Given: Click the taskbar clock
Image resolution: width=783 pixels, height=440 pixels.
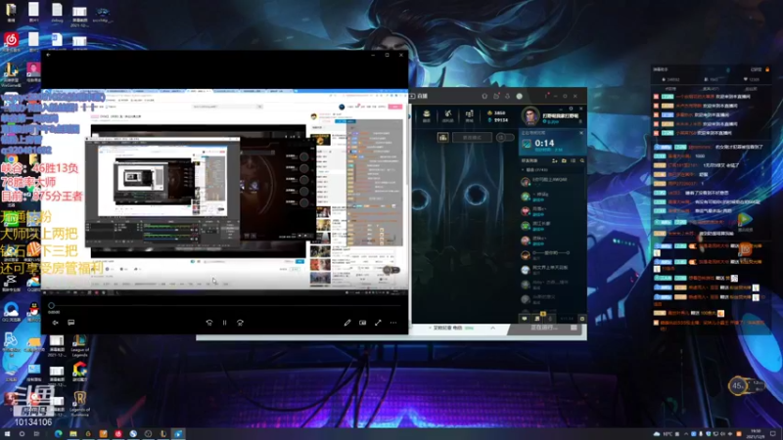Looking at the screenshot, I should [756, 434].
